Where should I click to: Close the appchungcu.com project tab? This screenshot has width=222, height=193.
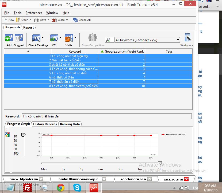click(149, 179)
